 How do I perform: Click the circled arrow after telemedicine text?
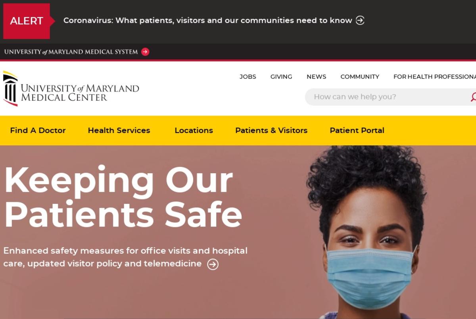click(x=213, y=264)
